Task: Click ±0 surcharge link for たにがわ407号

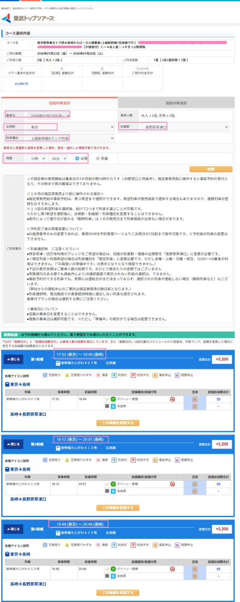Action: [218, 399]
